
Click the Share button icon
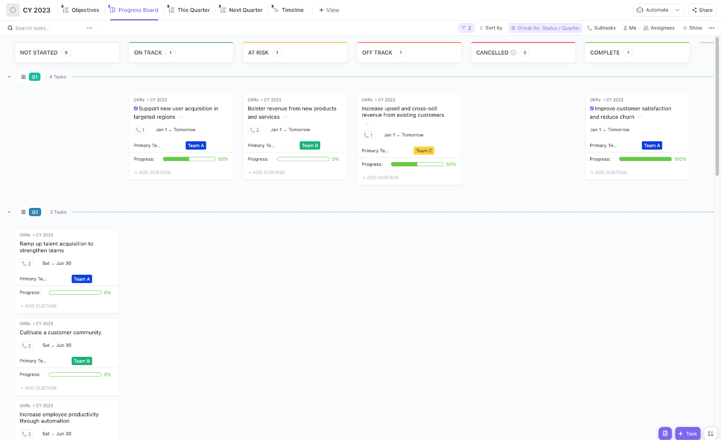(694, 10)
